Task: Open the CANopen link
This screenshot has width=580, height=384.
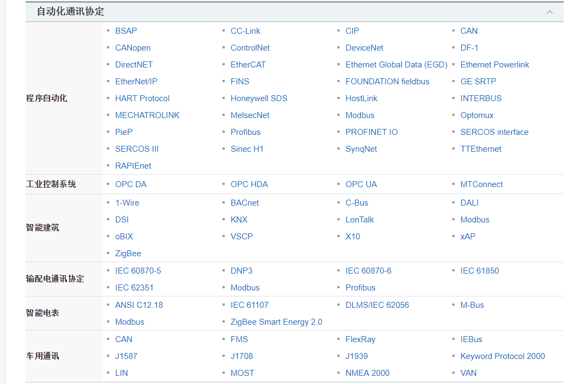Action: [133, 48]
